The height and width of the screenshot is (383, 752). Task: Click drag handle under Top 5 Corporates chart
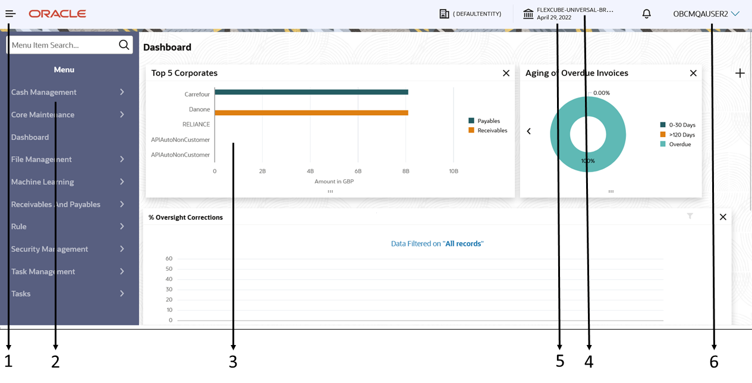point(330,191)
